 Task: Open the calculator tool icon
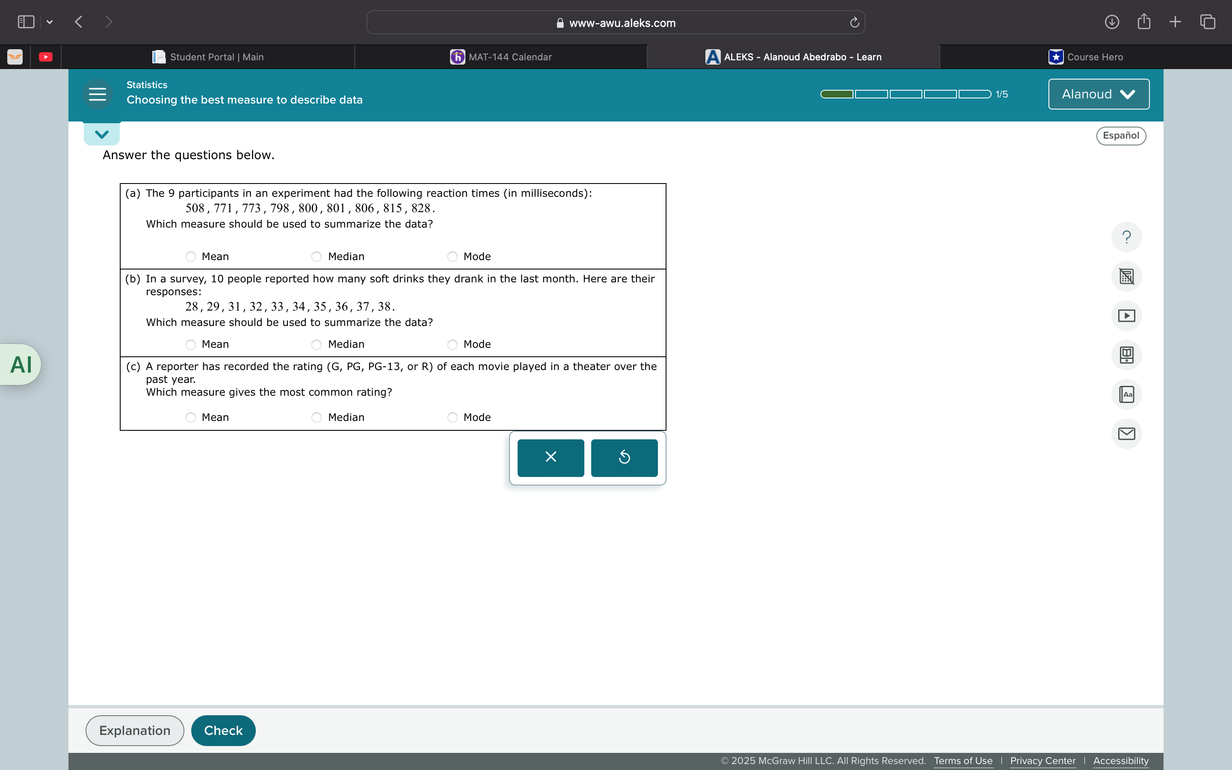click(x=1126, y=276)
